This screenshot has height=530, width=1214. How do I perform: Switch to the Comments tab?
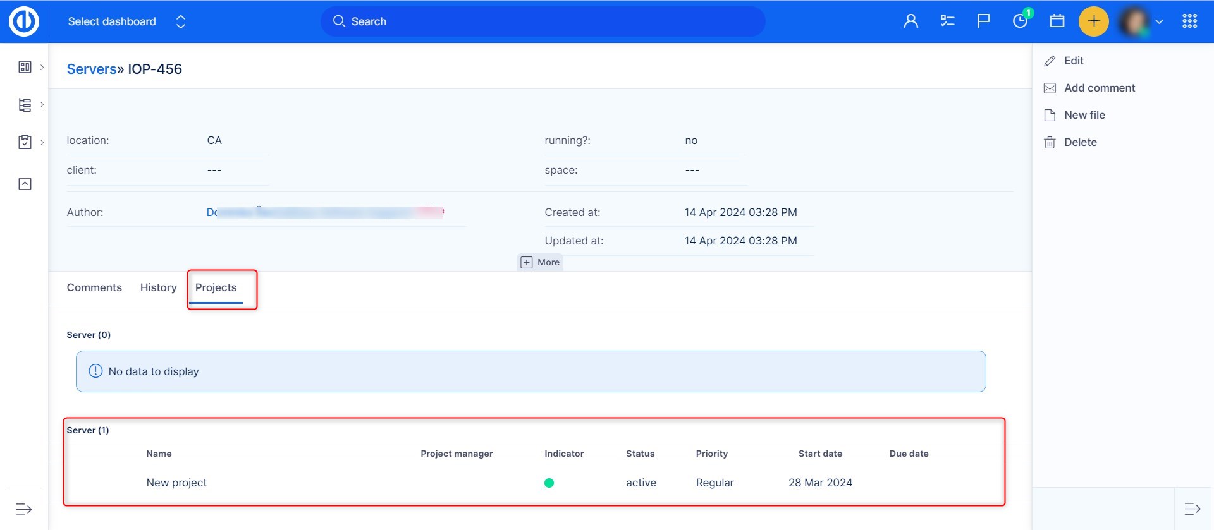pyautogui.click(x=94, y=287)
